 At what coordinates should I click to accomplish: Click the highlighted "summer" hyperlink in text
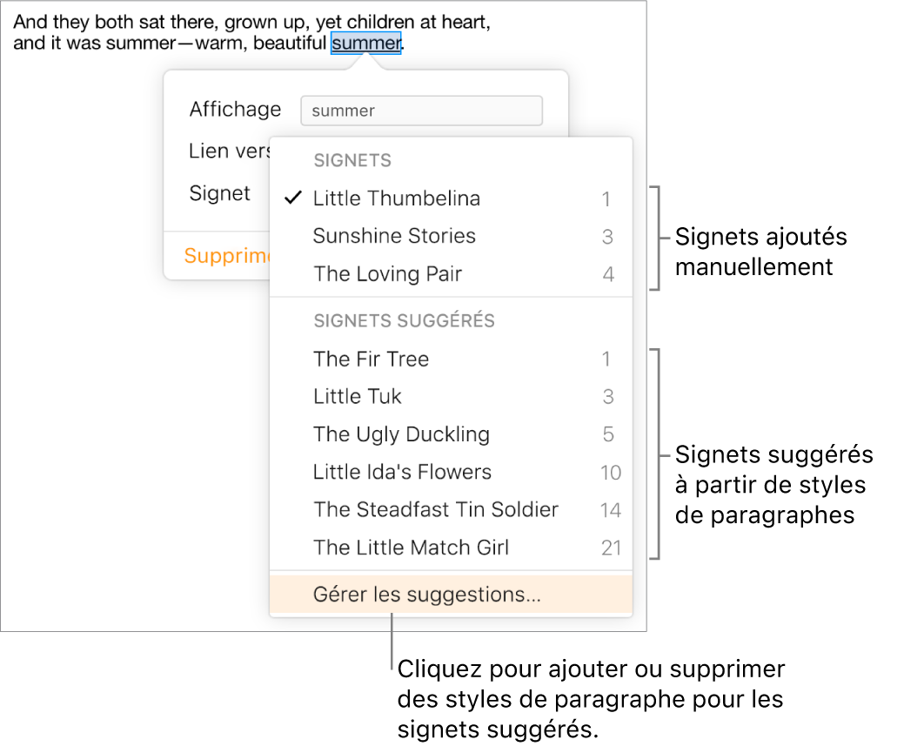pyautogui.click(x=366, y=42)
